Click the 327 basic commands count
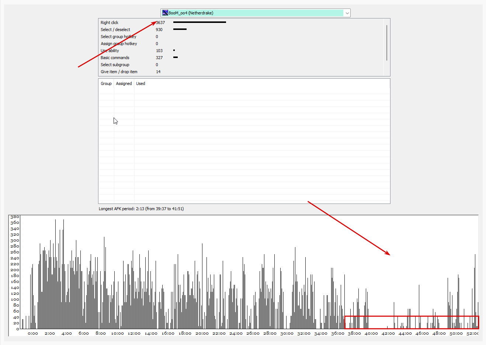 click(159, 58)
